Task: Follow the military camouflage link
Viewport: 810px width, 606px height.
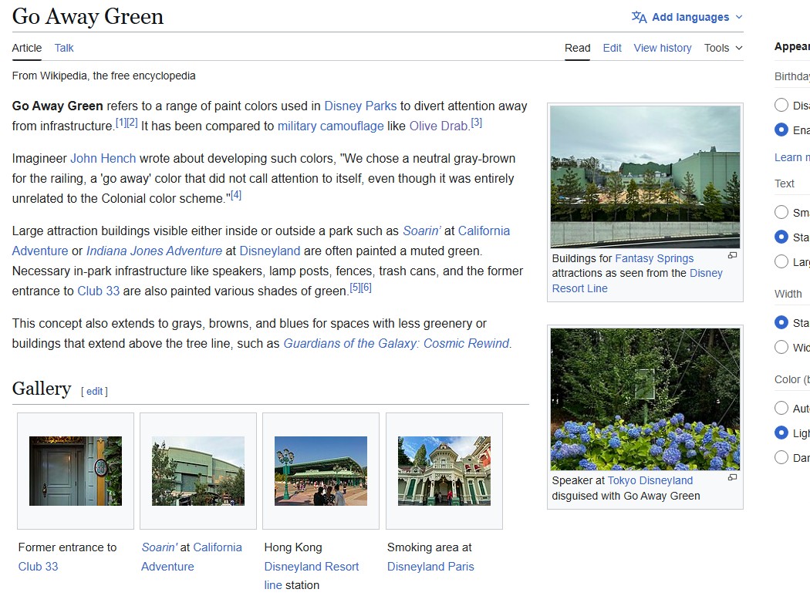Action: point(331,126)
